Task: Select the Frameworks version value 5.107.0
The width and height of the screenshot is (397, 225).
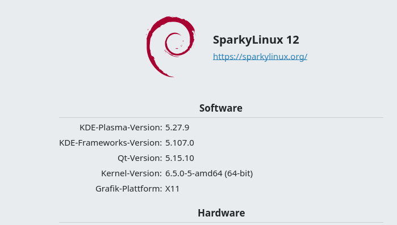Action: coord(179,143)
